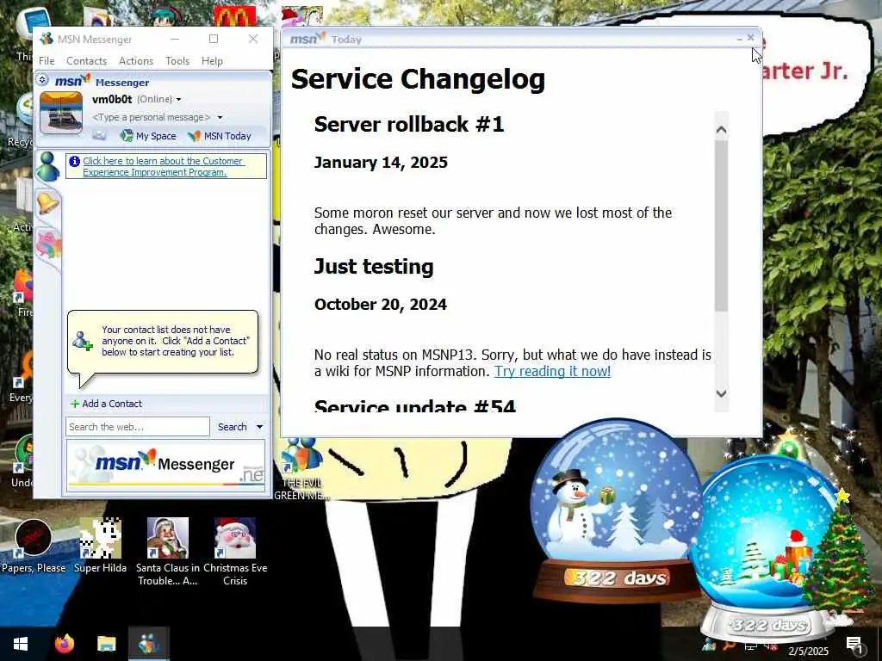Select the Santa Claus in Trouble desktop icon
Screen dimensions: 882x661
pos(168,551)
